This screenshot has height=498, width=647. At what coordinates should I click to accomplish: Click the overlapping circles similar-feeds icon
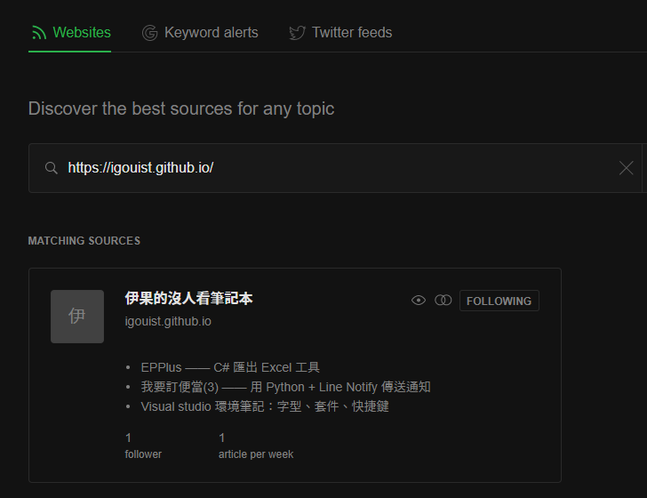point(443,301)
